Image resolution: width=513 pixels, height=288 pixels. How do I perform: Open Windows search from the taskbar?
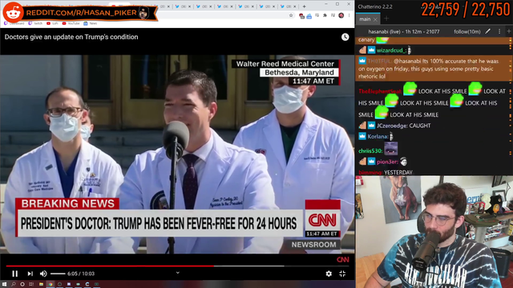[14, 285]
